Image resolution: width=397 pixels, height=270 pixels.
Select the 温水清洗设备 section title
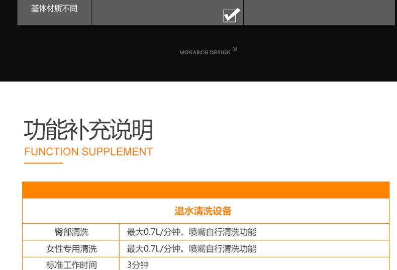point(203,211)
